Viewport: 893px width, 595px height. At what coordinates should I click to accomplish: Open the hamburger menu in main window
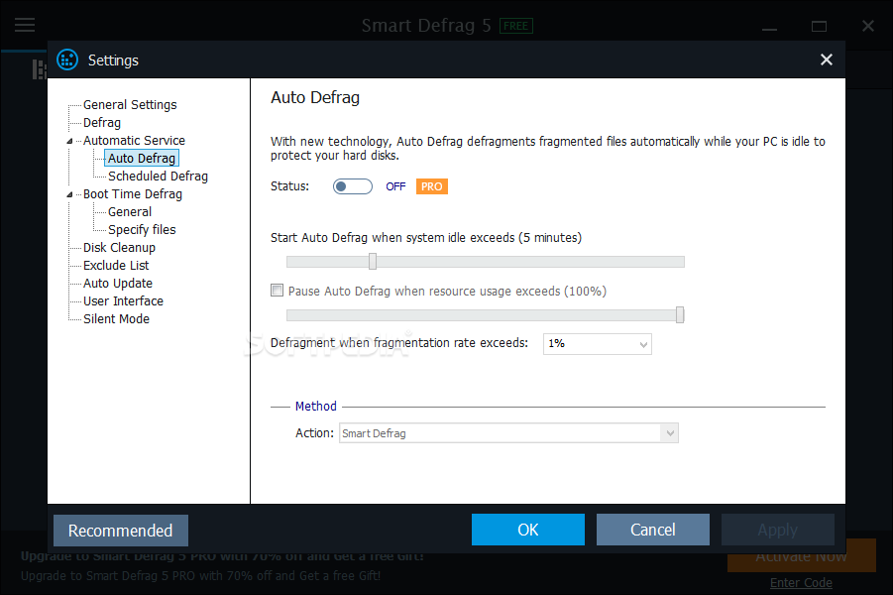tap(25, 25)
